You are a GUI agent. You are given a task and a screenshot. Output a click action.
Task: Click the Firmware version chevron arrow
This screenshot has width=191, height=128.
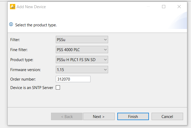click(105, 70)
